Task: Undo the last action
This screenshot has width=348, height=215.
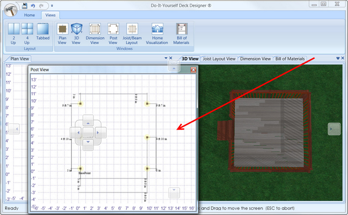Action: pyautogui.click(x=33, y=6)
